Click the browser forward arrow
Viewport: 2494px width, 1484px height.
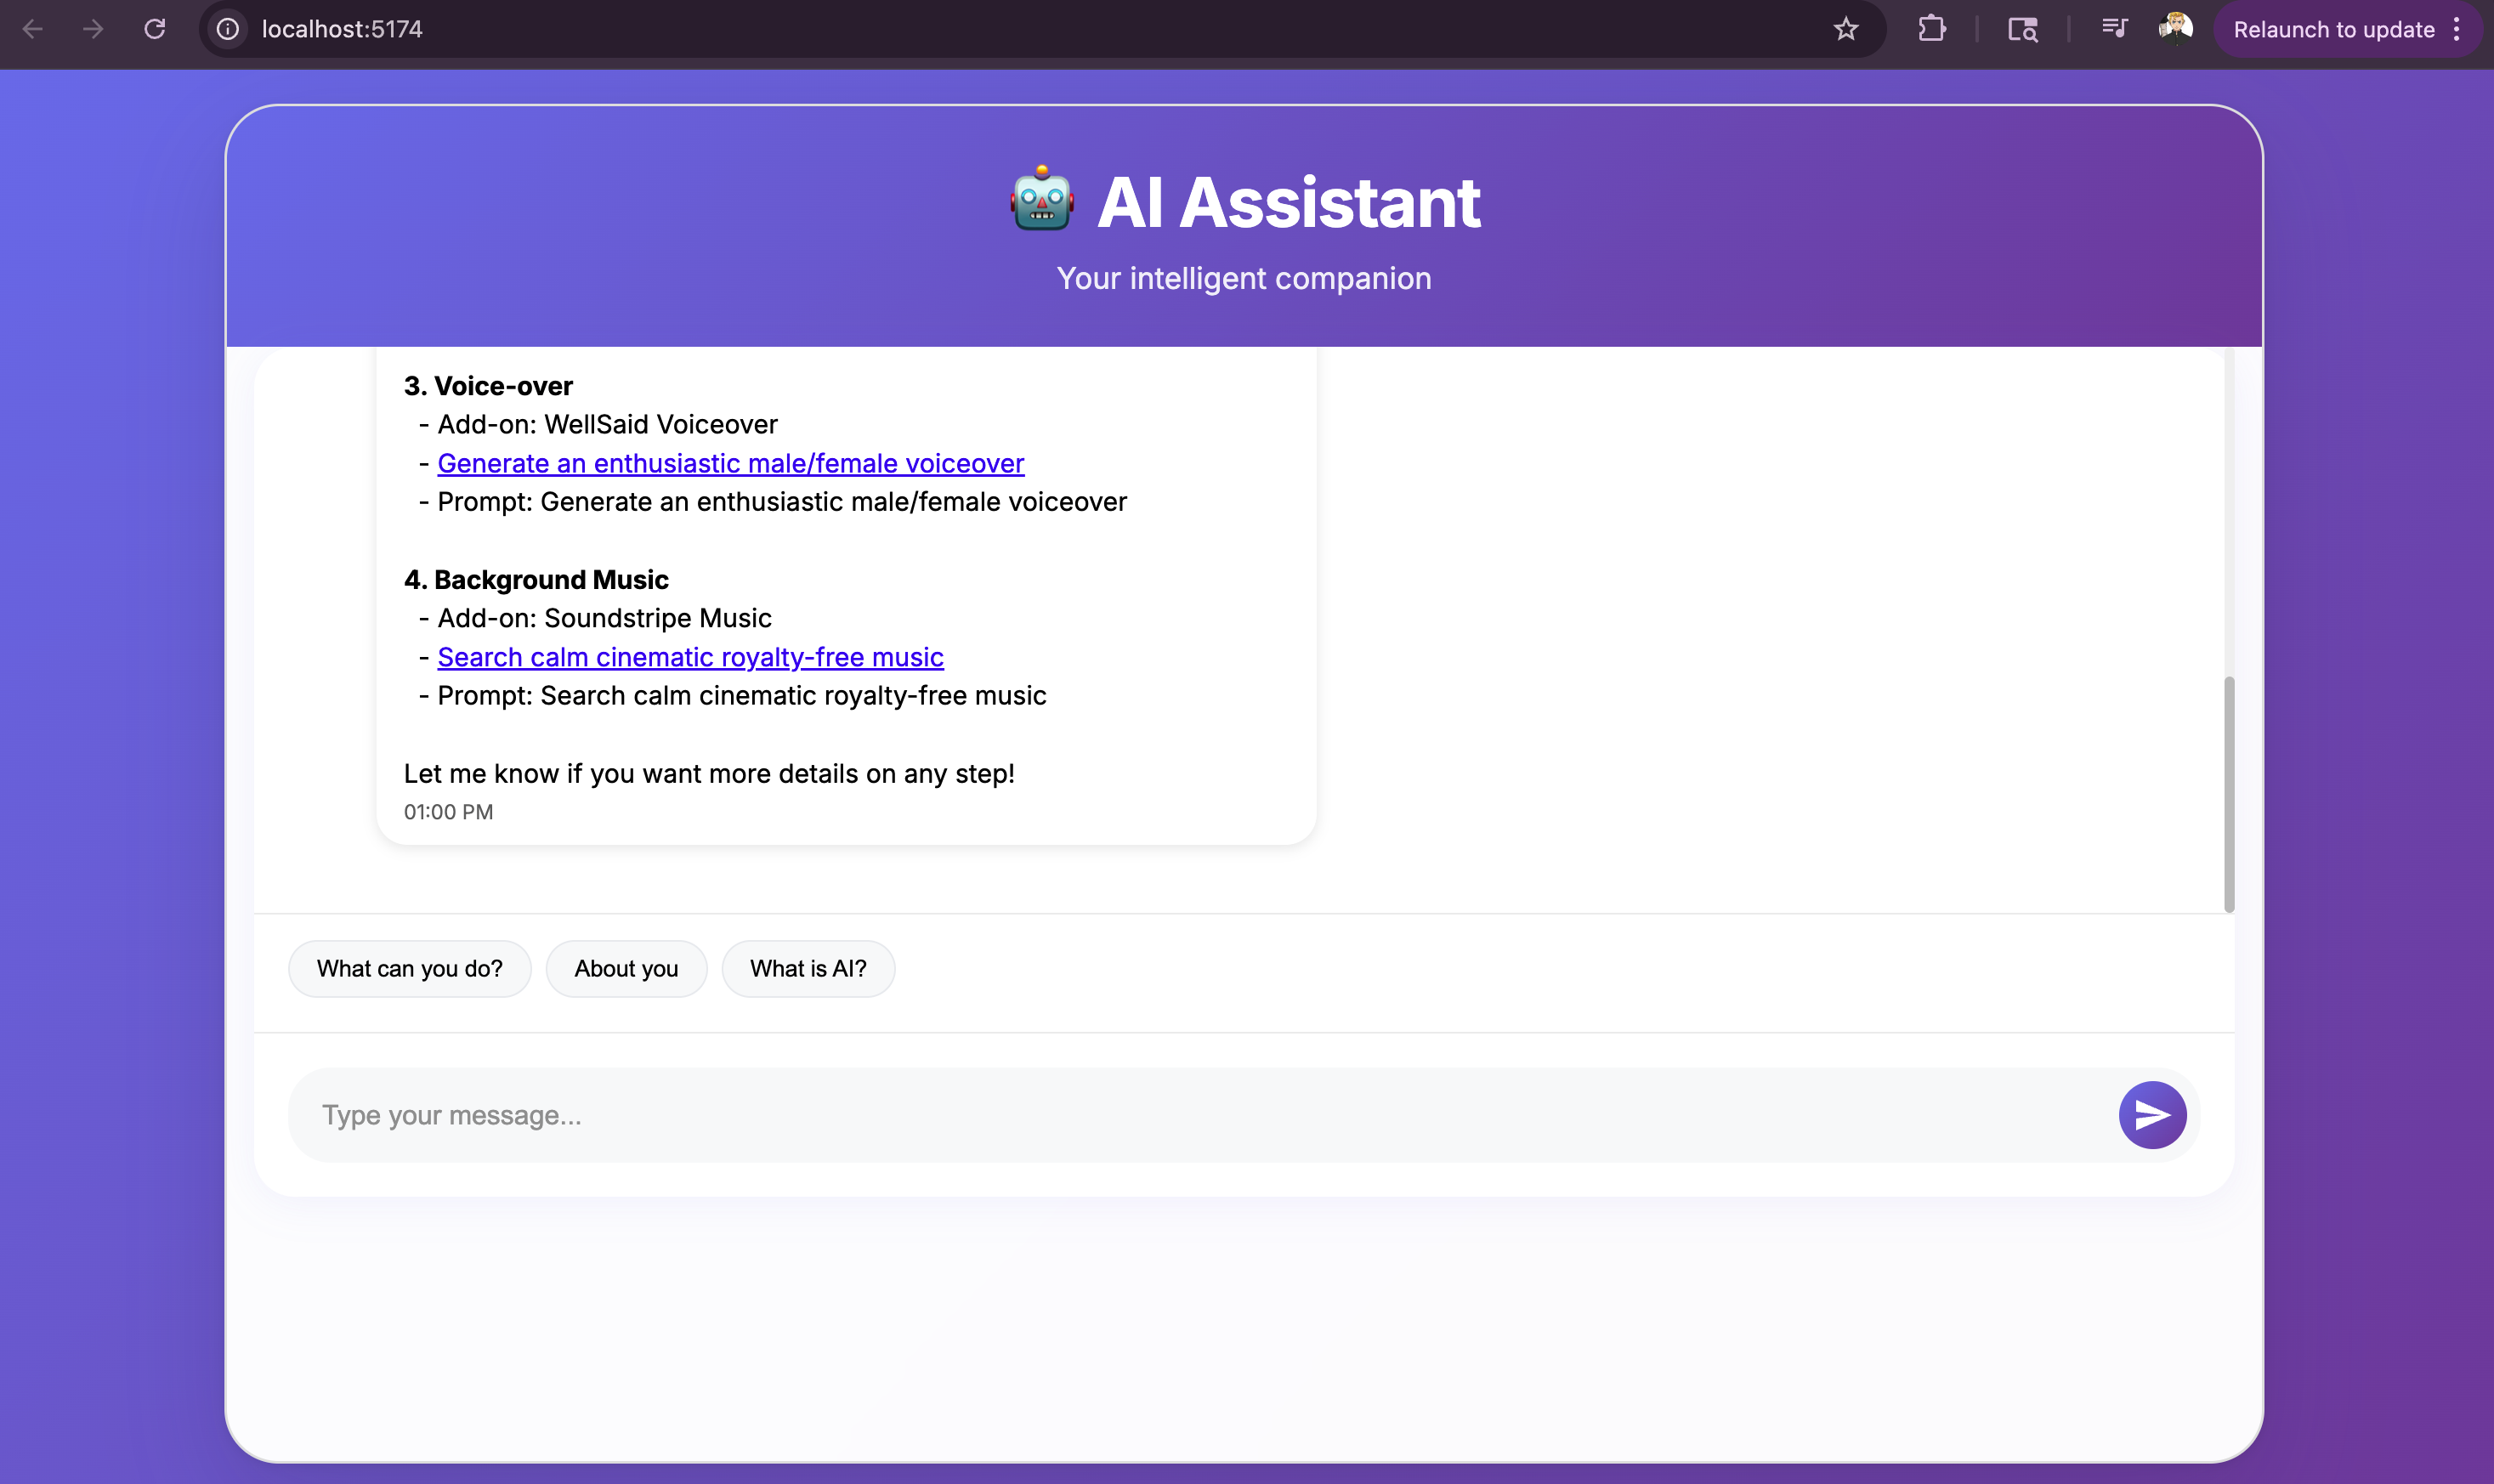pos(93,29)
